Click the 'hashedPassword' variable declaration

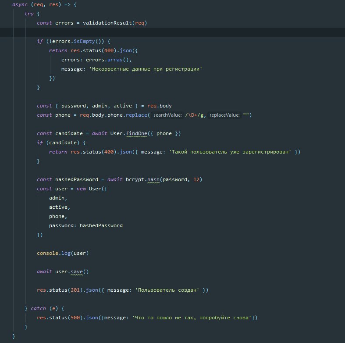tap(77, 180)
